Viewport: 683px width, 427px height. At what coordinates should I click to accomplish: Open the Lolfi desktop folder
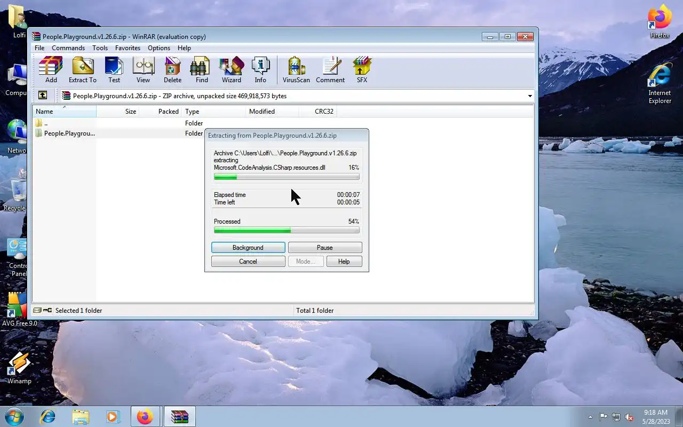coord(19,21)
